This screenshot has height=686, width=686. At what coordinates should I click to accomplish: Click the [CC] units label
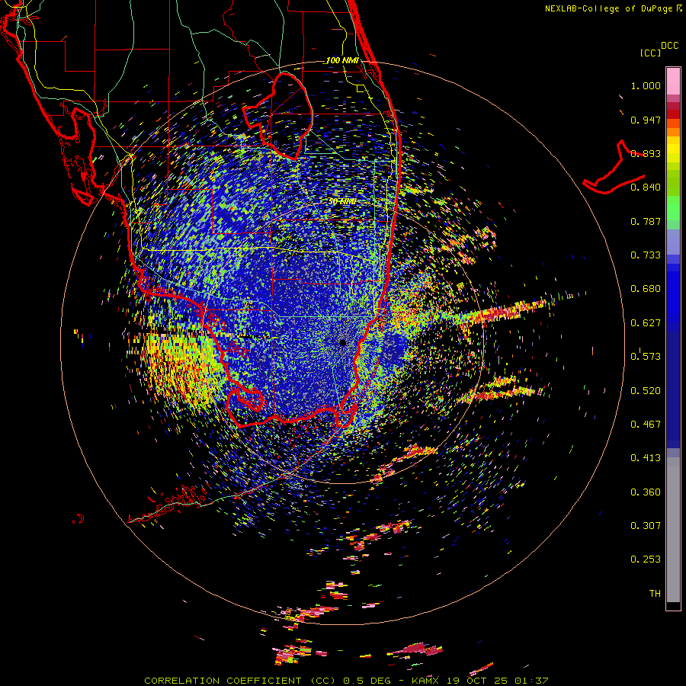(x=650, y=53)
